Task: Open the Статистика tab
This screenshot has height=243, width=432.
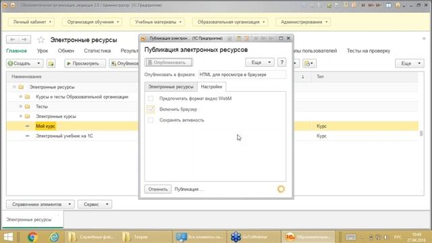Action: click(97, 51)
